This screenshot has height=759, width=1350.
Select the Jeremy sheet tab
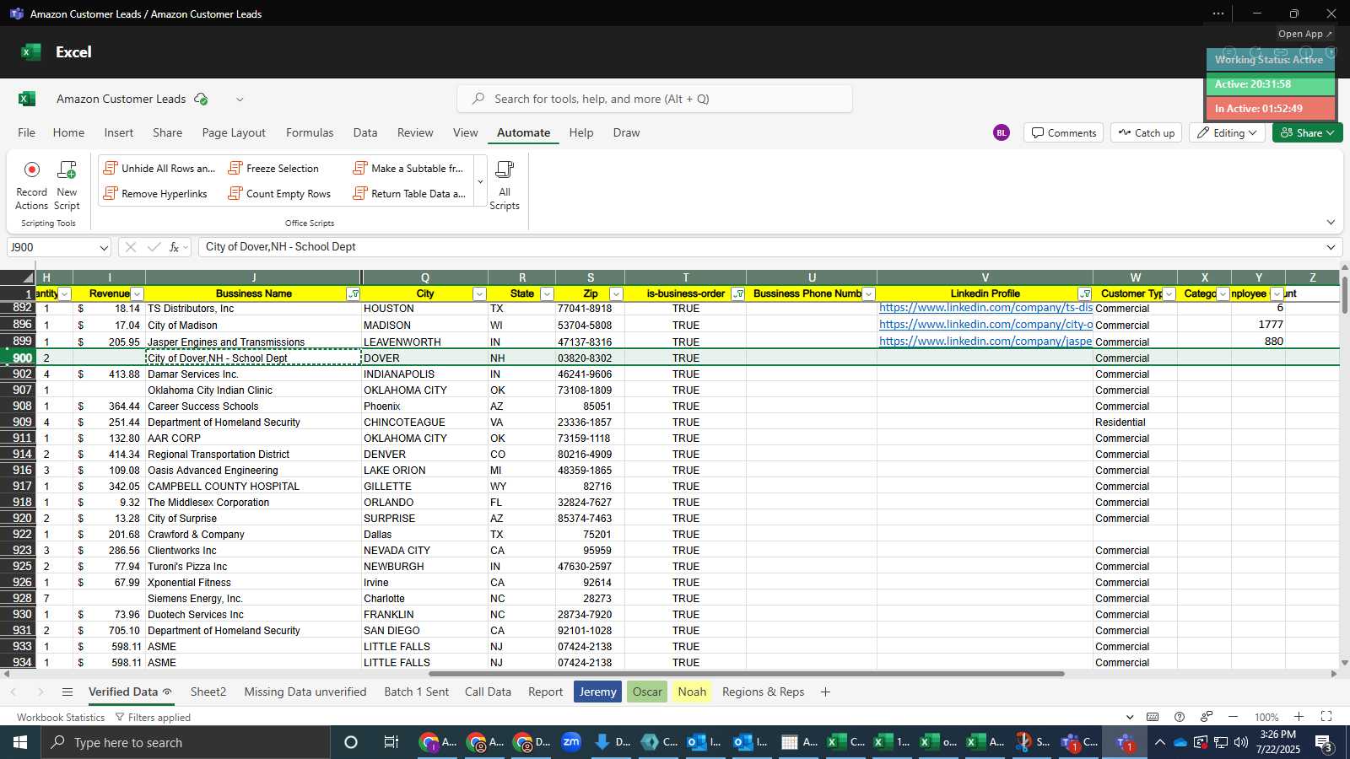pos(597,692)
